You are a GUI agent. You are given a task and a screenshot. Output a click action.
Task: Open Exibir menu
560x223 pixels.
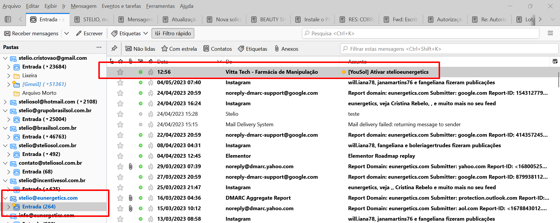point(51,6)
